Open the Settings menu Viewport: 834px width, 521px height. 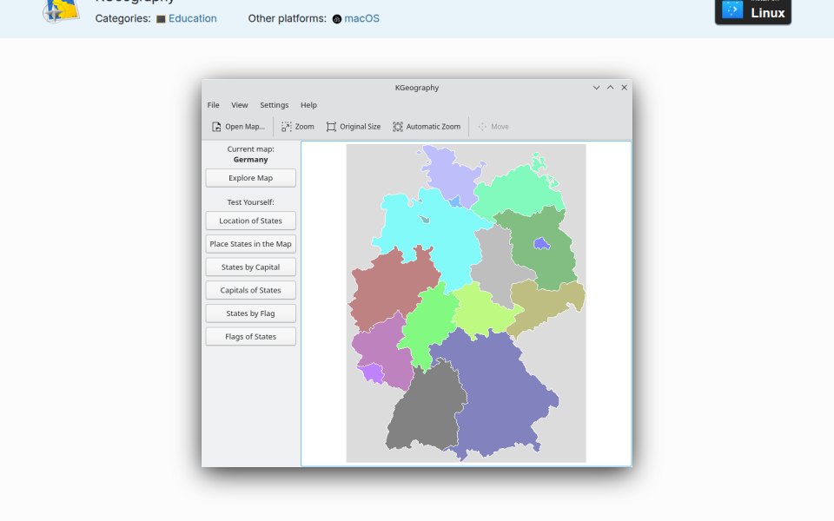point(274,105)
